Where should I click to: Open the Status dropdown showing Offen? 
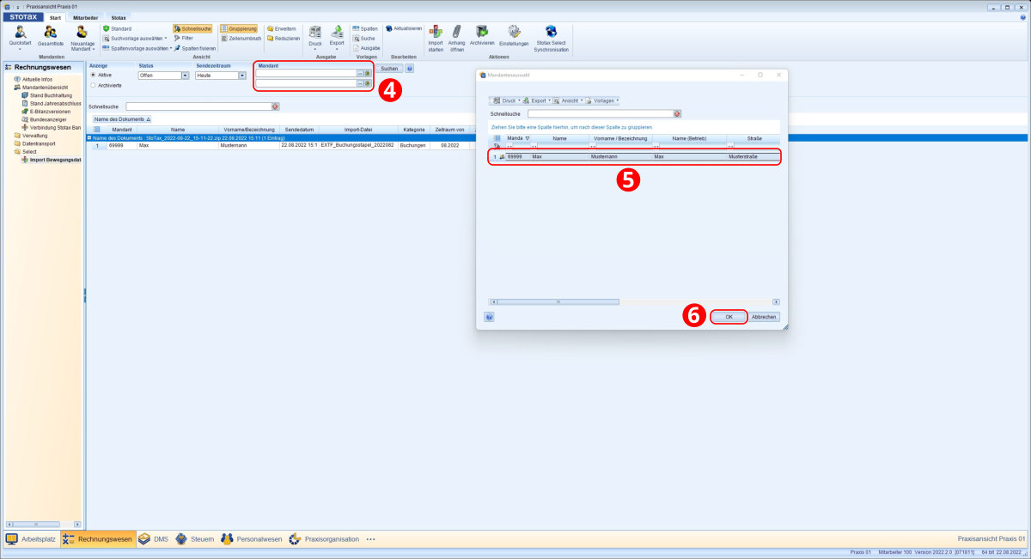click(x=185, y=76)
